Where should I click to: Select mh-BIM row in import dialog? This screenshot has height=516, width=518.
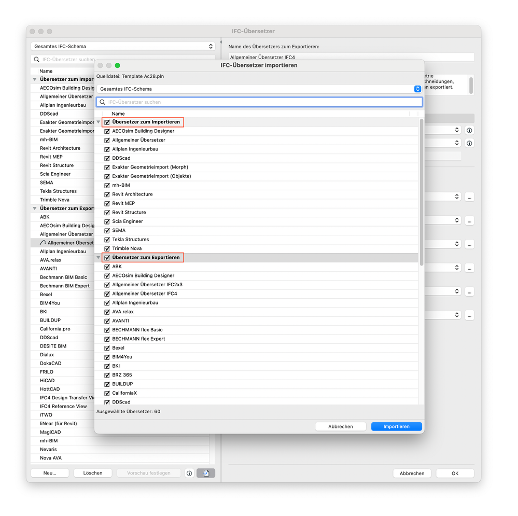256,185
